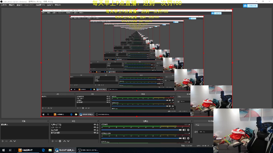273x153 pixels.
Task: Pop out the Audio Mixer dock panel
Action: pos(192,121)
